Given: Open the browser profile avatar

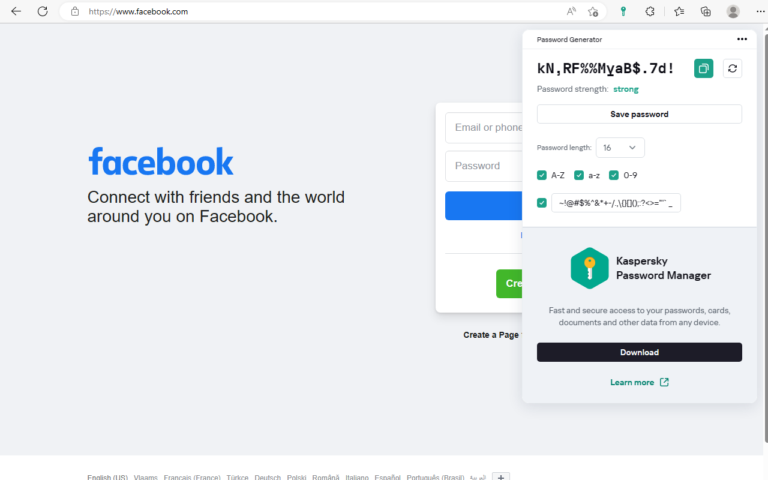Looking at the screenshot, I should [x=733, y=11].
